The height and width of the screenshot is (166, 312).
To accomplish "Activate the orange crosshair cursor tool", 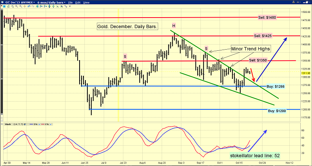I will click(x=25, y=6).
